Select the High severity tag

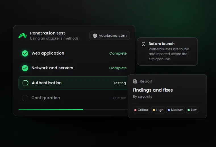pyautogui.click(x=158, y=110)
